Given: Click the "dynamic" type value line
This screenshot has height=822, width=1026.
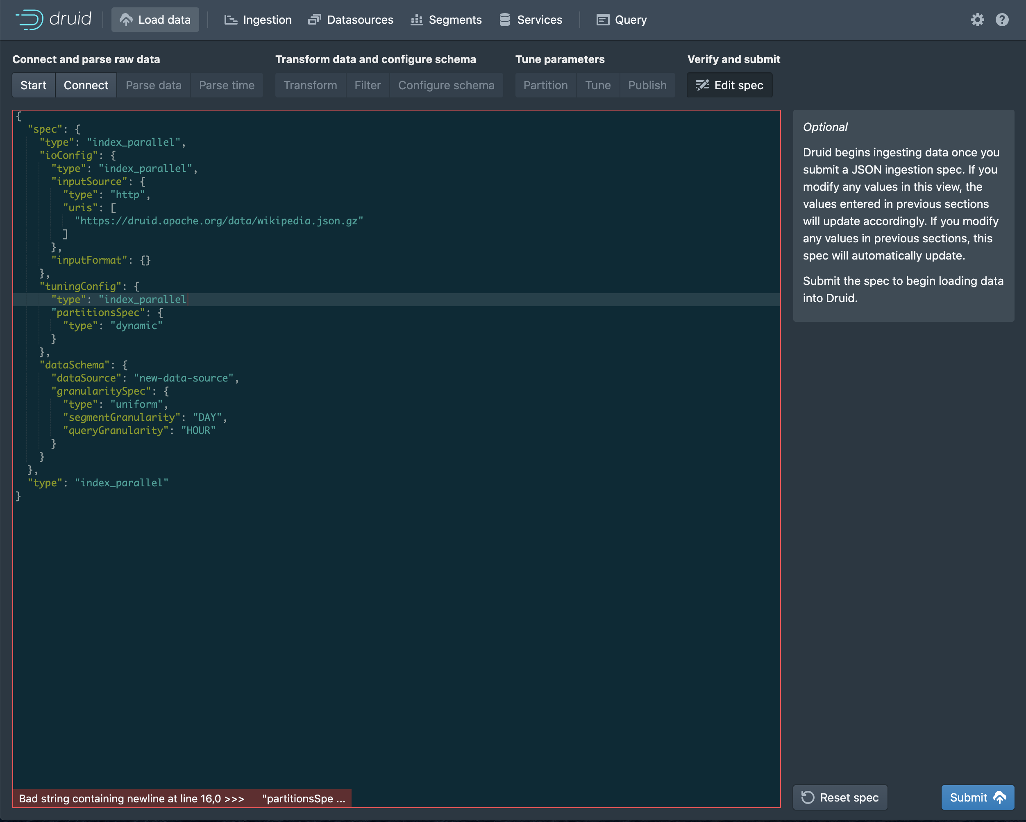Looking at the screenshot, I should pos(113,326).
